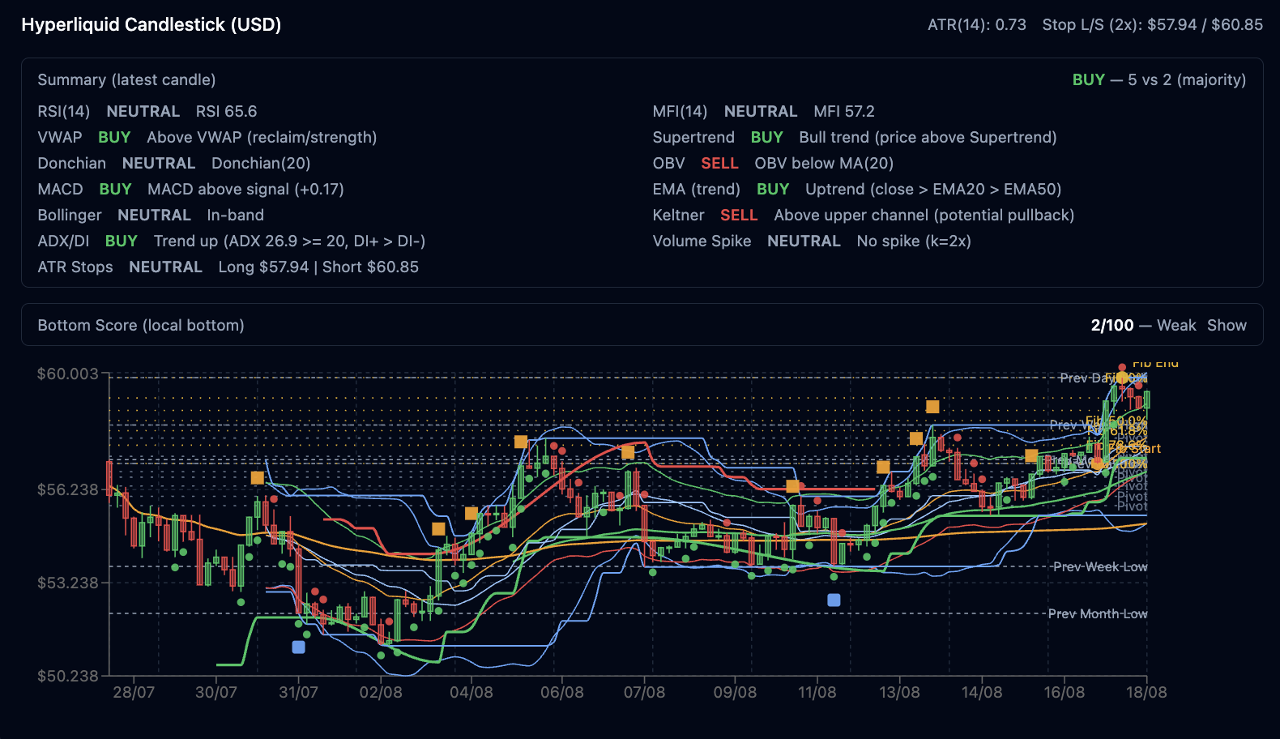Select the No spike (k=2x) description
Image resolution: width=1280 pixels, height=739 pixels.
tap(914, 241)
